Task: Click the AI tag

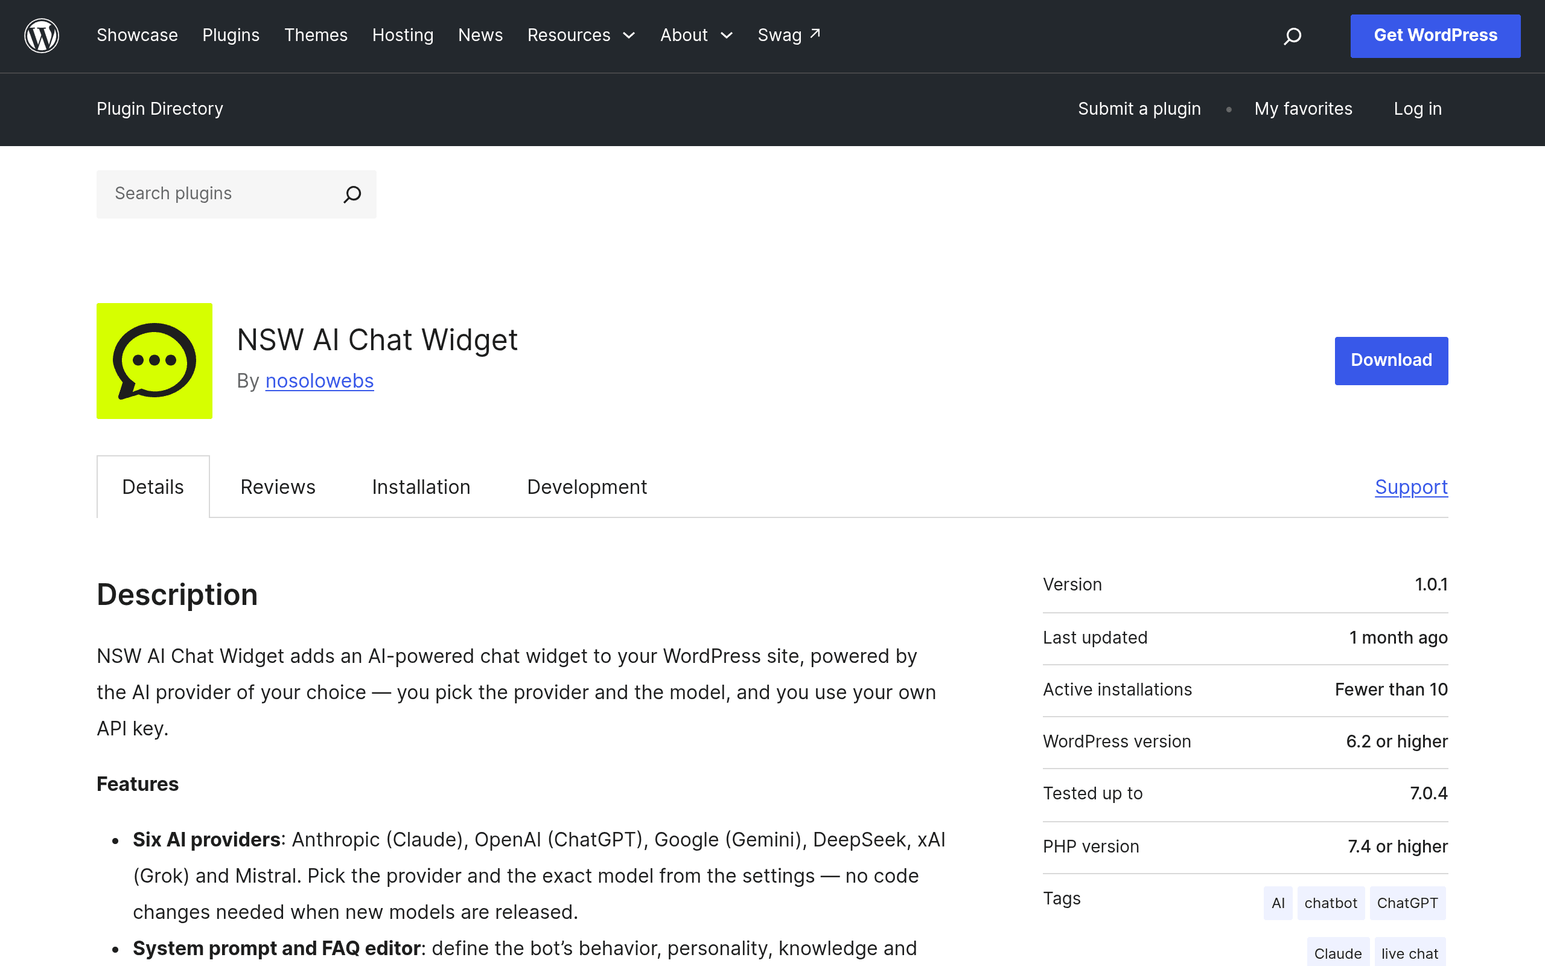Action: [1278, 903]
